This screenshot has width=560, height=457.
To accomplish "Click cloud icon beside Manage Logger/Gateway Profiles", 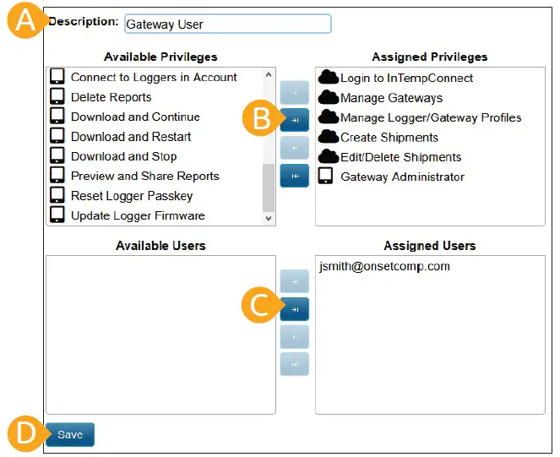I will coord(329,117).
